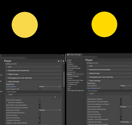Screen dimensions: 132x125
Task: Open the help icon beside Player header
Action: 58,61
